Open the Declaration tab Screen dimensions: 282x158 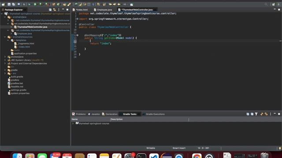pos(110,114)
